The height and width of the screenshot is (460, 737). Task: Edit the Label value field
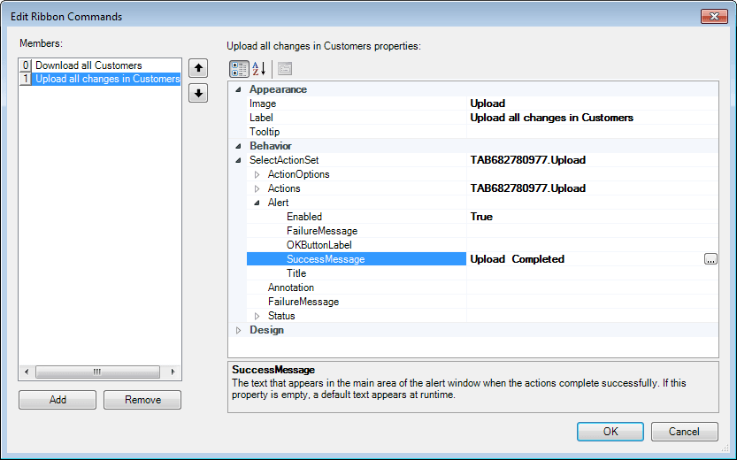click(x=592, y=118)
